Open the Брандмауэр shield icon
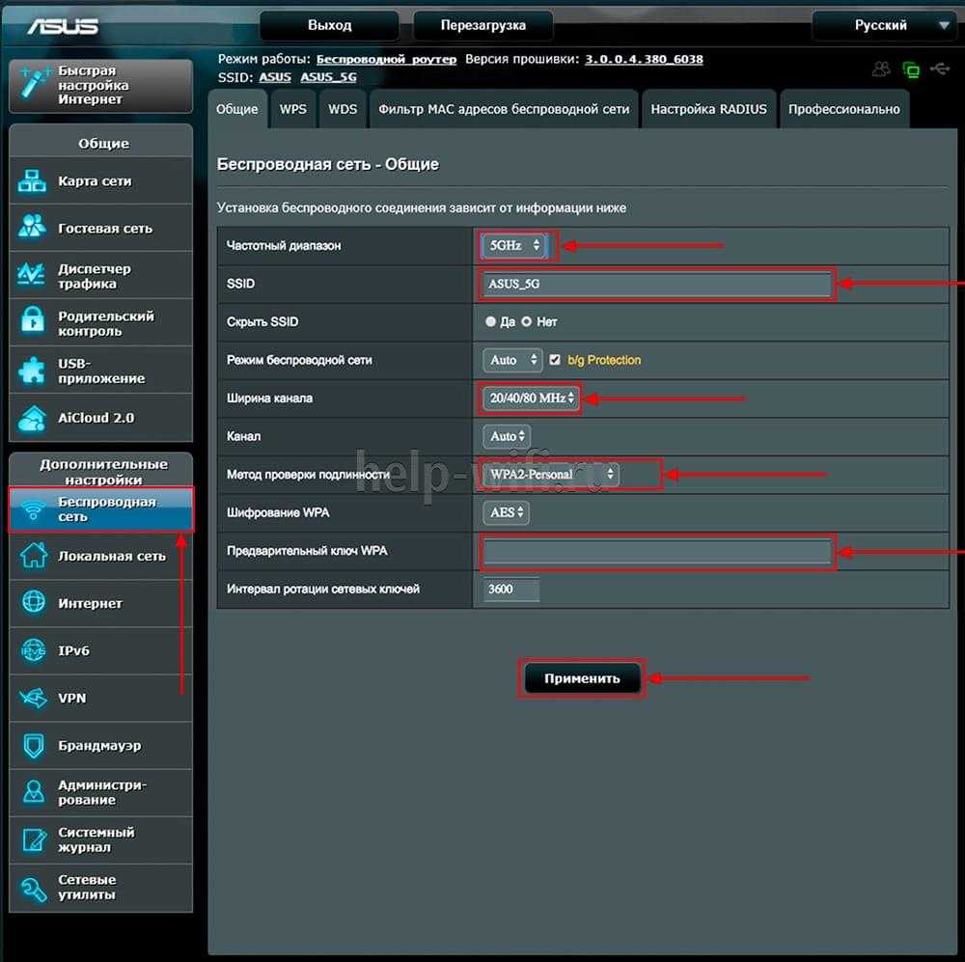Viewport: 965px width, 962px height. [33, 746]
